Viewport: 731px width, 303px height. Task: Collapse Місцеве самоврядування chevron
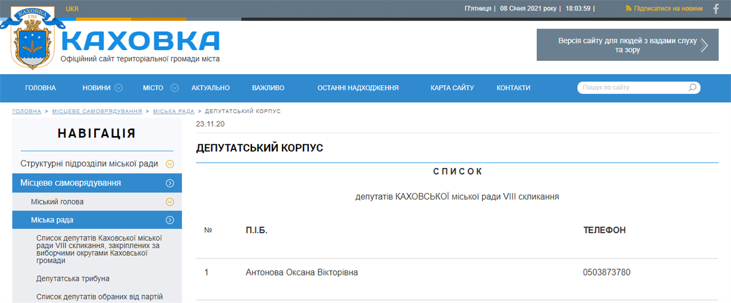click(x=170, y=183)
